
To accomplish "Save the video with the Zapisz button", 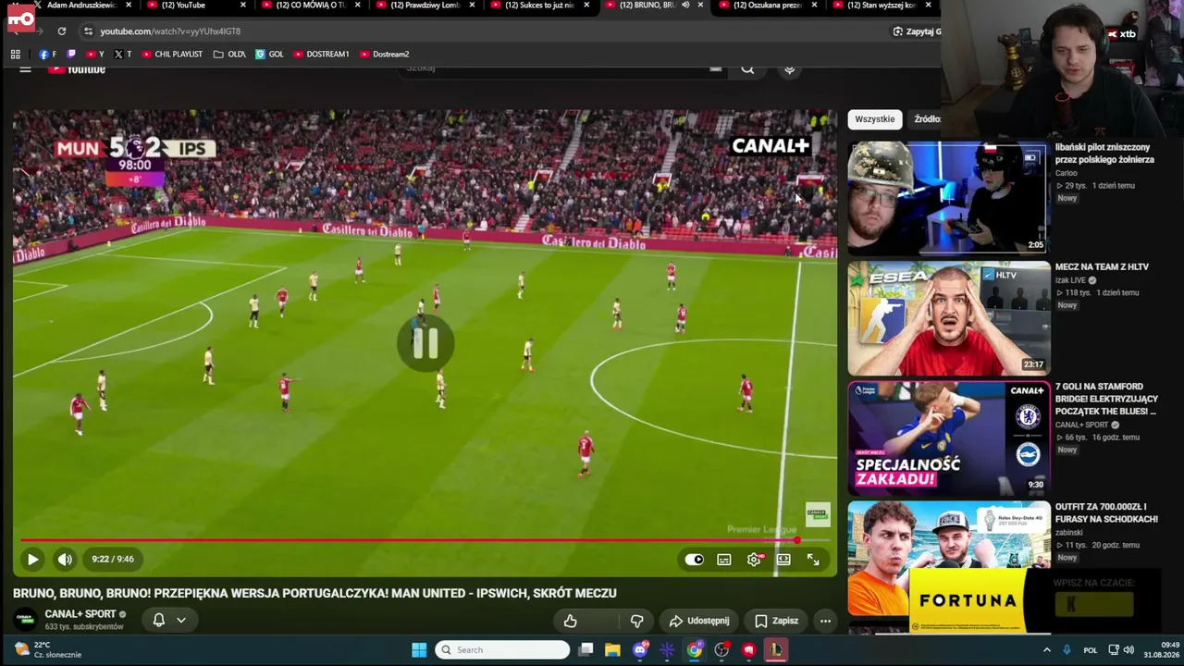I will (x=776, y=621).
